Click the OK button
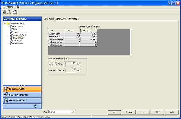The height and width of the screenshot is (119, 181). [x=114, y=113]
